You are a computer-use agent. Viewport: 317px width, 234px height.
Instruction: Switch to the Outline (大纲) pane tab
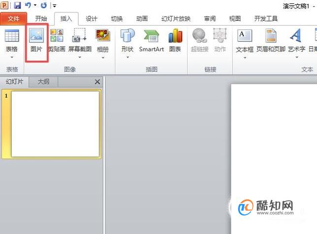43,82
